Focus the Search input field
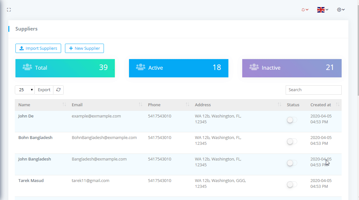 [313, 90]
